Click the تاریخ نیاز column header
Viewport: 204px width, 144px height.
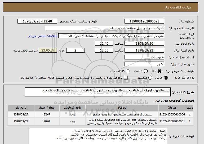click(21, 108)
